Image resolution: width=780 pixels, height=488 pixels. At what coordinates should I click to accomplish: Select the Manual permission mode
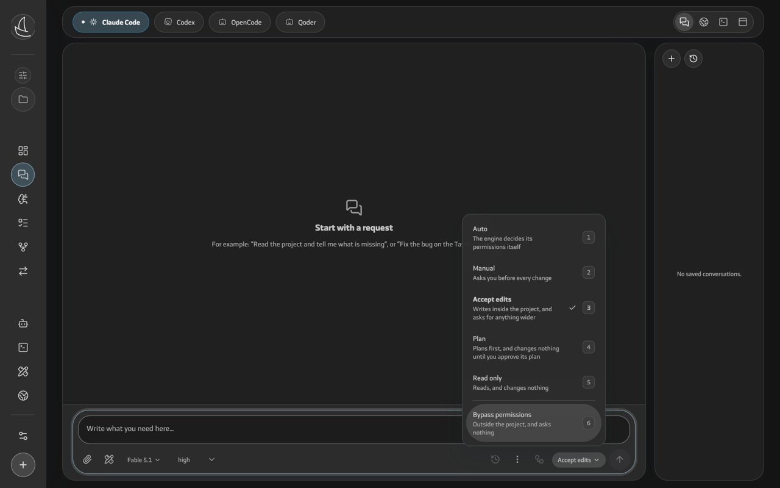coord(534,273)
